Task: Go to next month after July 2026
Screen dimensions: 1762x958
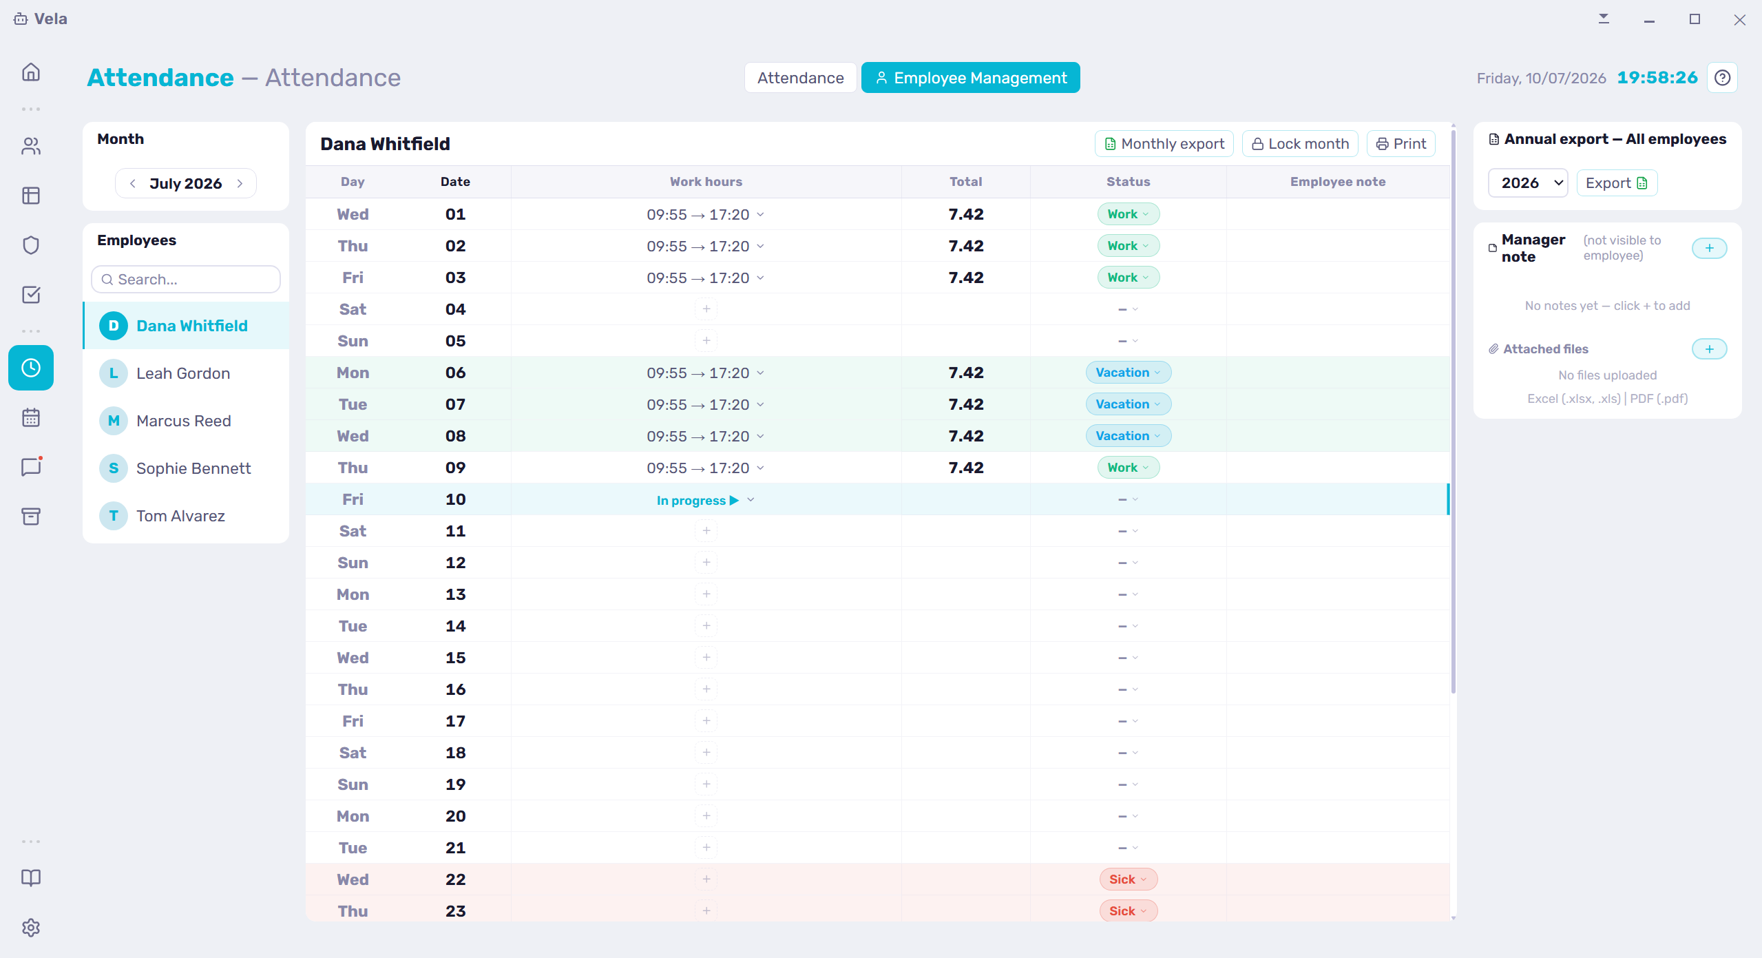Action: click(240, 184)
